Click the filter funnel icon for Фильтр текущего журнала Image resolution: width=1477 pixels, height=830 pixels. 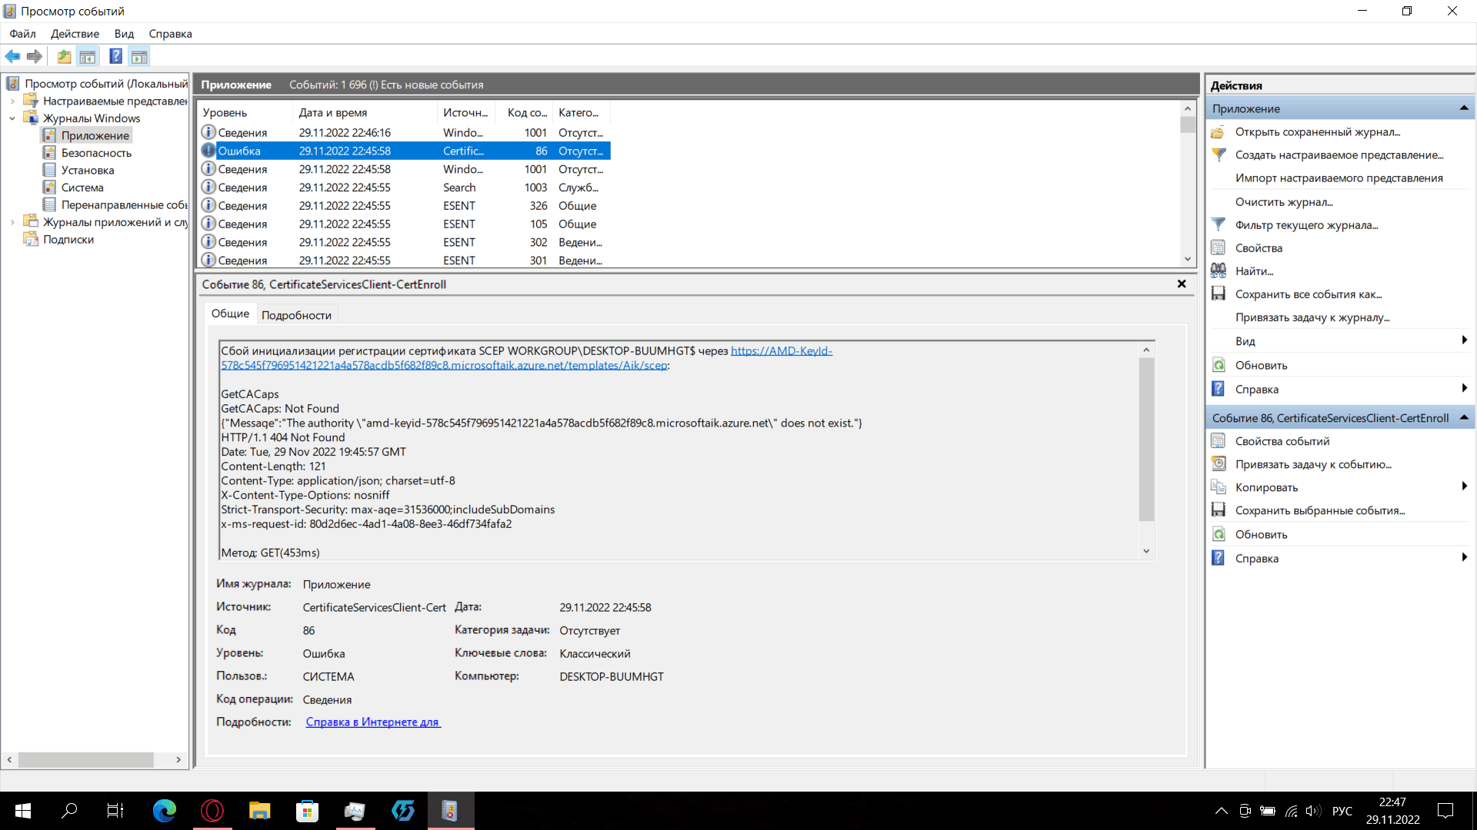[1219, 224]
